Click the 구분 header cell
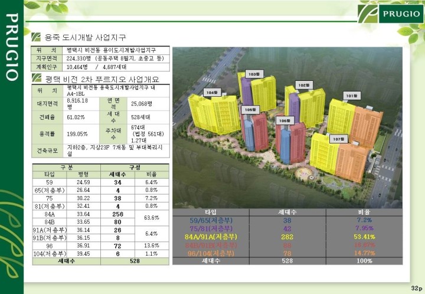Viewport: 425px width, 294px height. 67,167
